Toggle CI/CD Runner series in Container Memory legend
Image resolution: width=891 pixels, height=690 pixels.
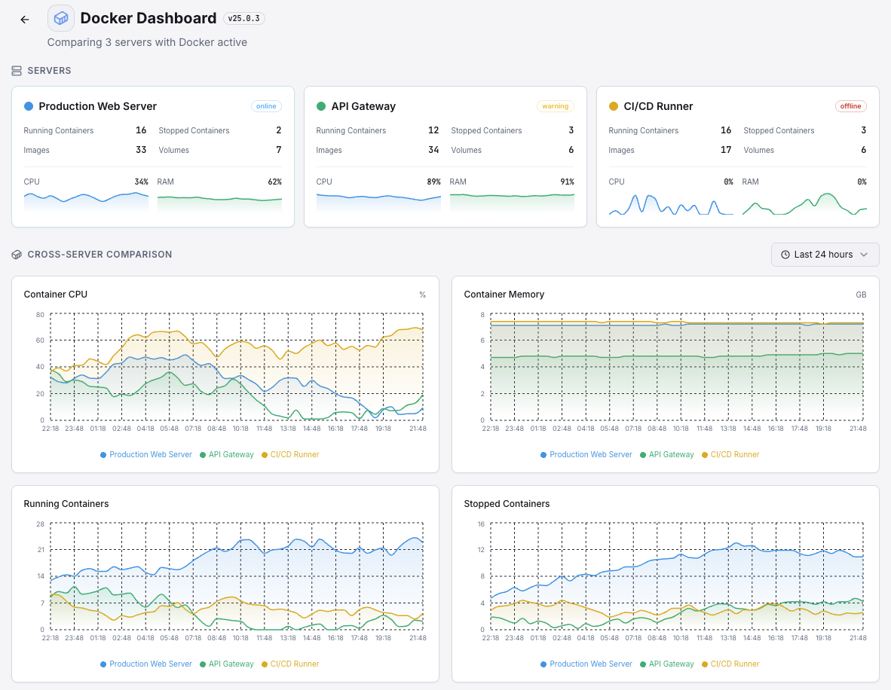coord(730,454)
